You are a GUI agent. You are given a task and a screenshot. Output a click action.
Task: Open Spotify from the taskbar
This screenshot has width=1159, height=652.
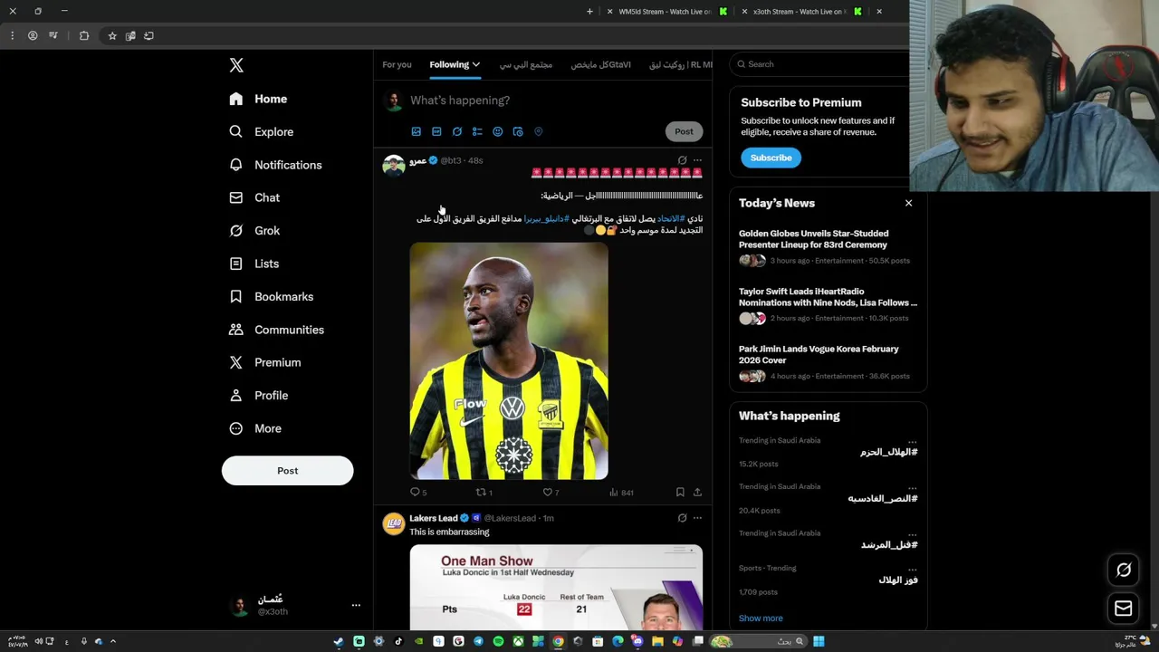pos(498,641)
